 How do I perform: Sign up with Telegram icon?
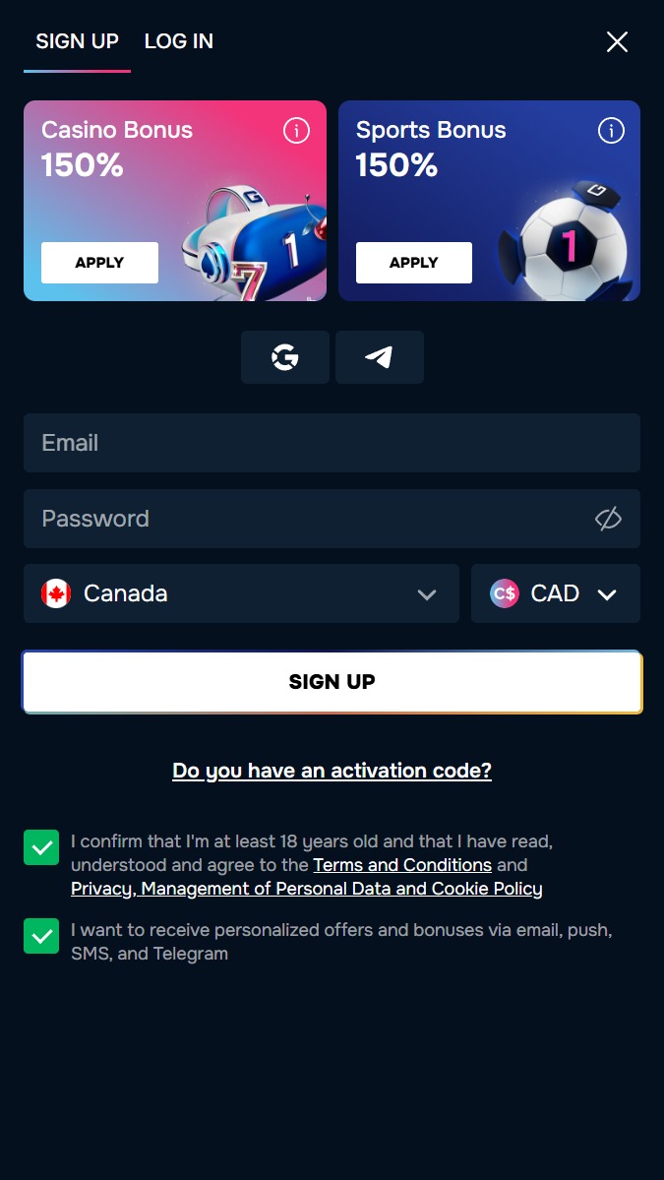[379, 357]
